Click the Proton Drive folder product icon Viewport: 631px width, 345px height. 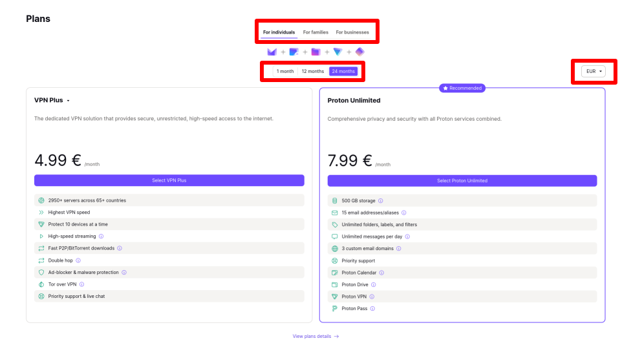pyautogui.click(x=316, y=52)
